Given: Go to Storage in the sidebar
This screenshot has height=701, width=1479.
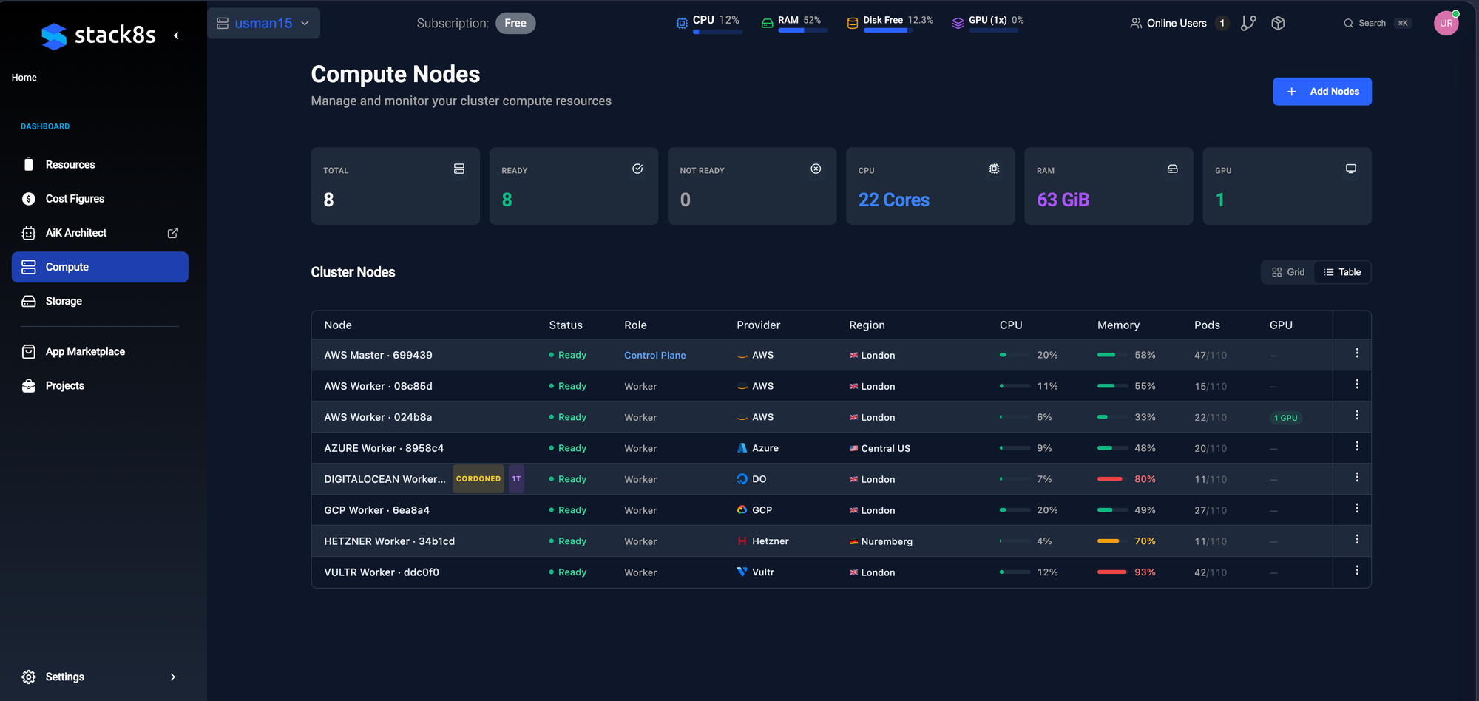Looking at the screenshot, I should click(x=64, y=301).
